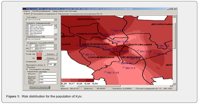Click the ПСЗ 21 station triangle marker

click(x=101, y=34)
